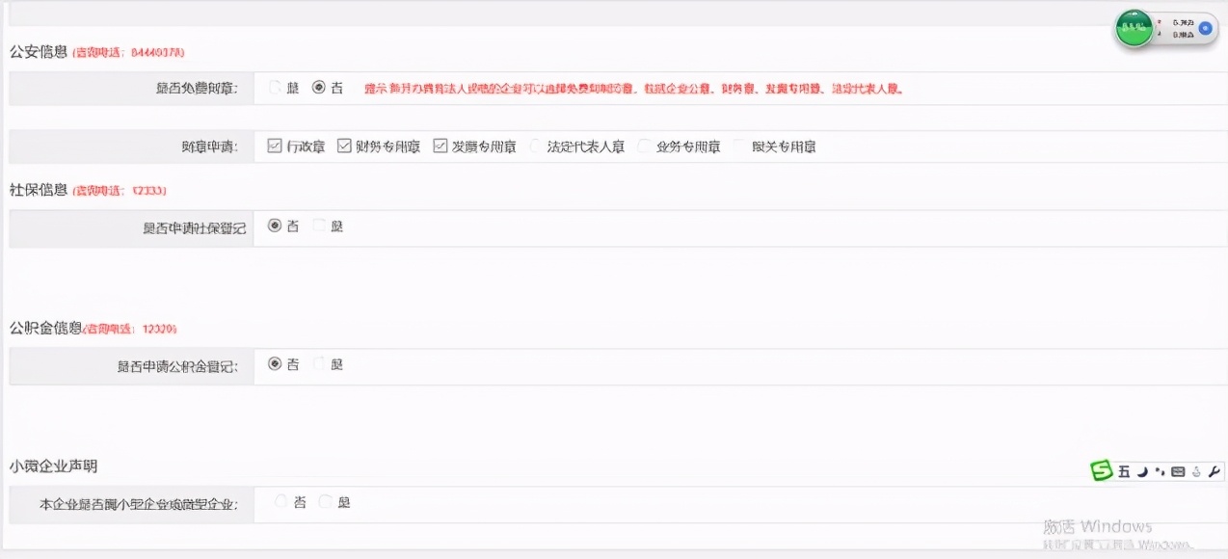Click the 是否免费刻章 field label
The height and width of the screenshot is (559, 1228).
pos(198,89)
